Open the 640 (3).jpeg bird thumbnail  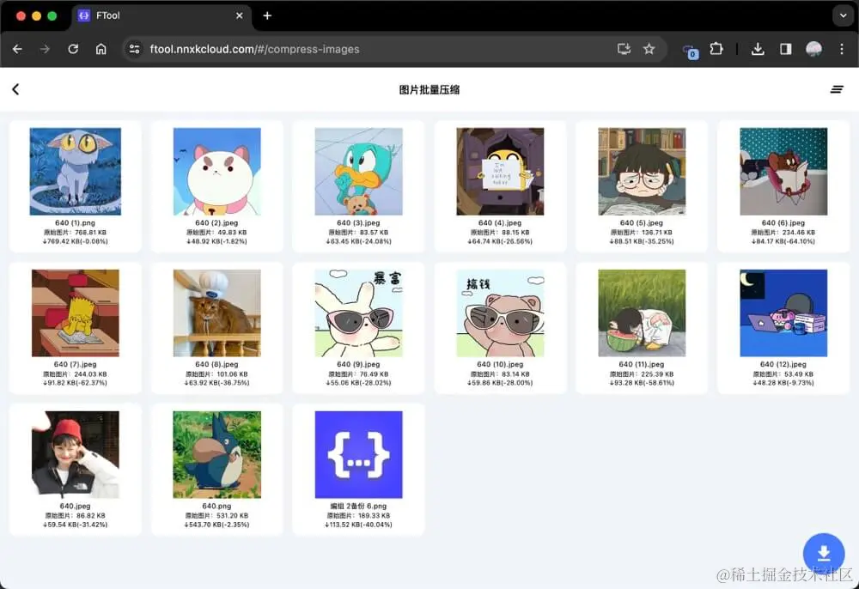pos(359,172)
